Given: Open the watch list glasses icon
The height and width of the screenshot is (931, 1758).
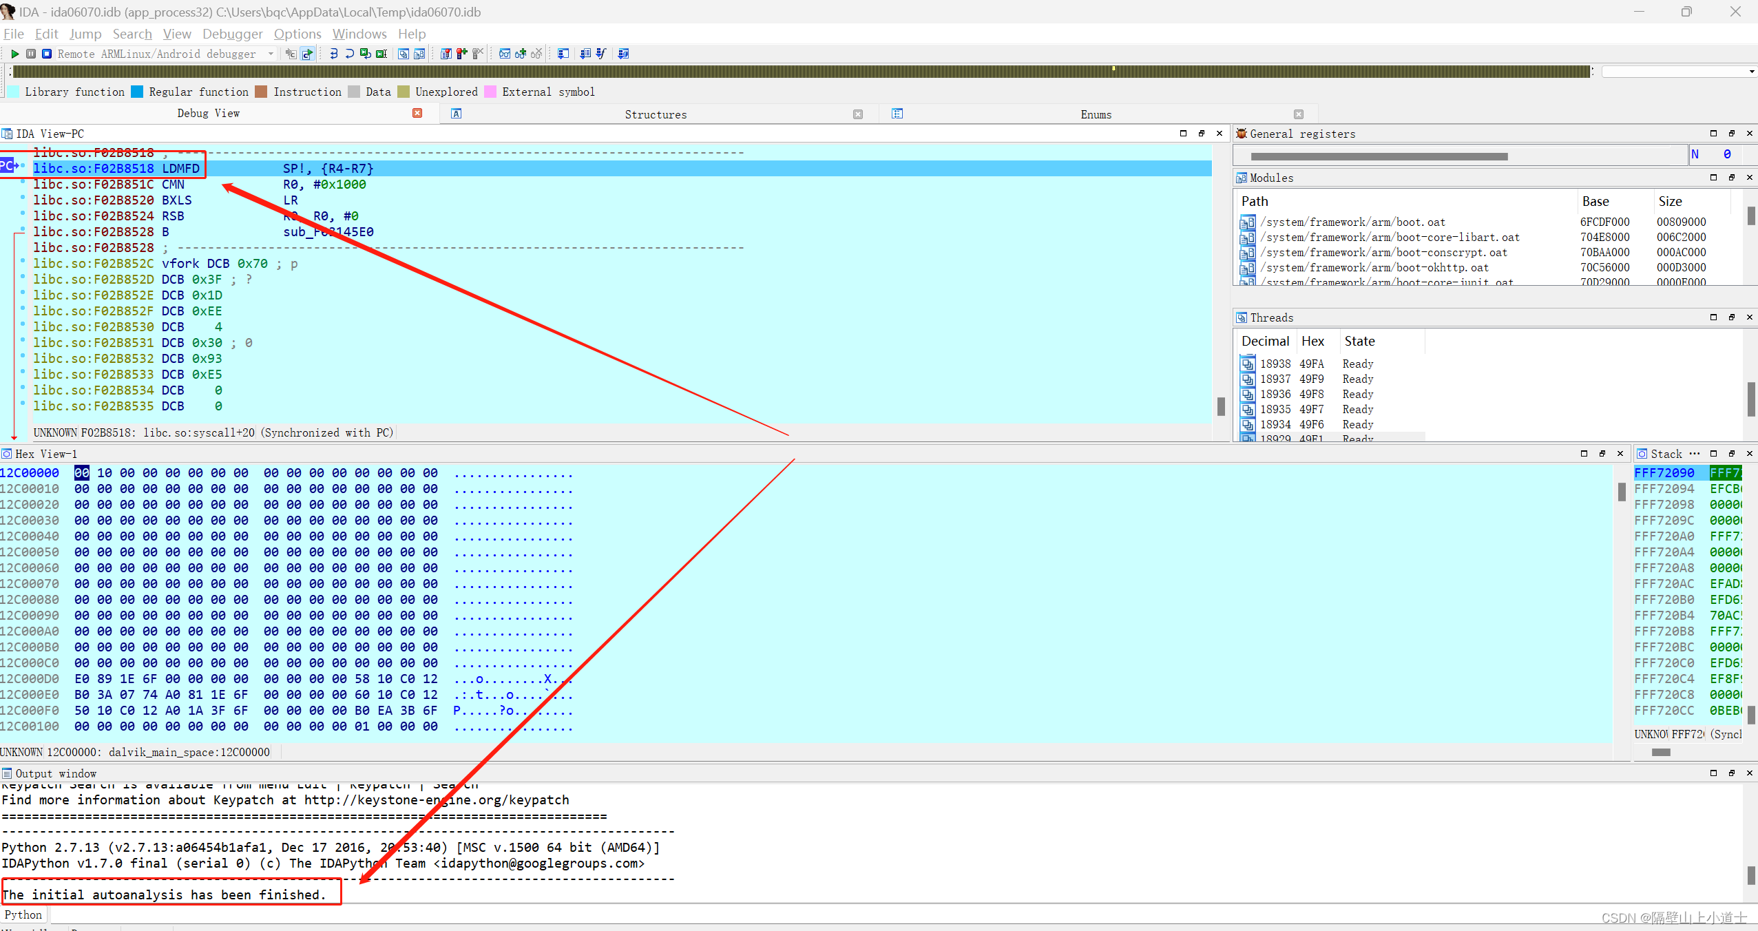Looking at the screenshot, I should click(505, 54).
